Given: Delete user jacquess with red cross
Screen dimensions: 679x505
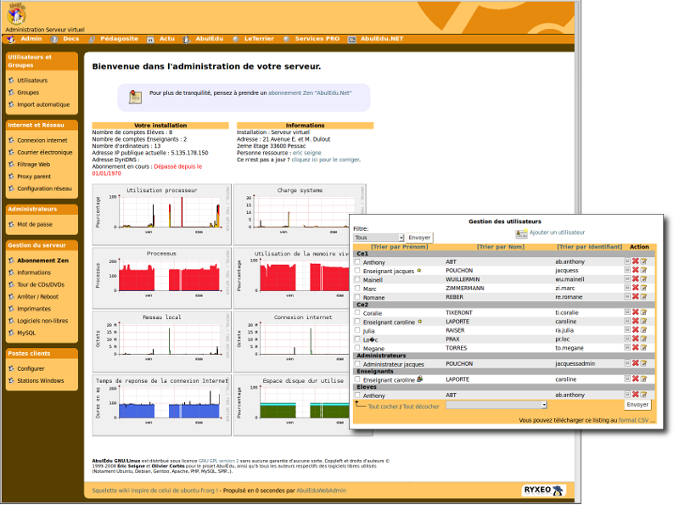Looking at the screenshot, I should tap(635, 270).
